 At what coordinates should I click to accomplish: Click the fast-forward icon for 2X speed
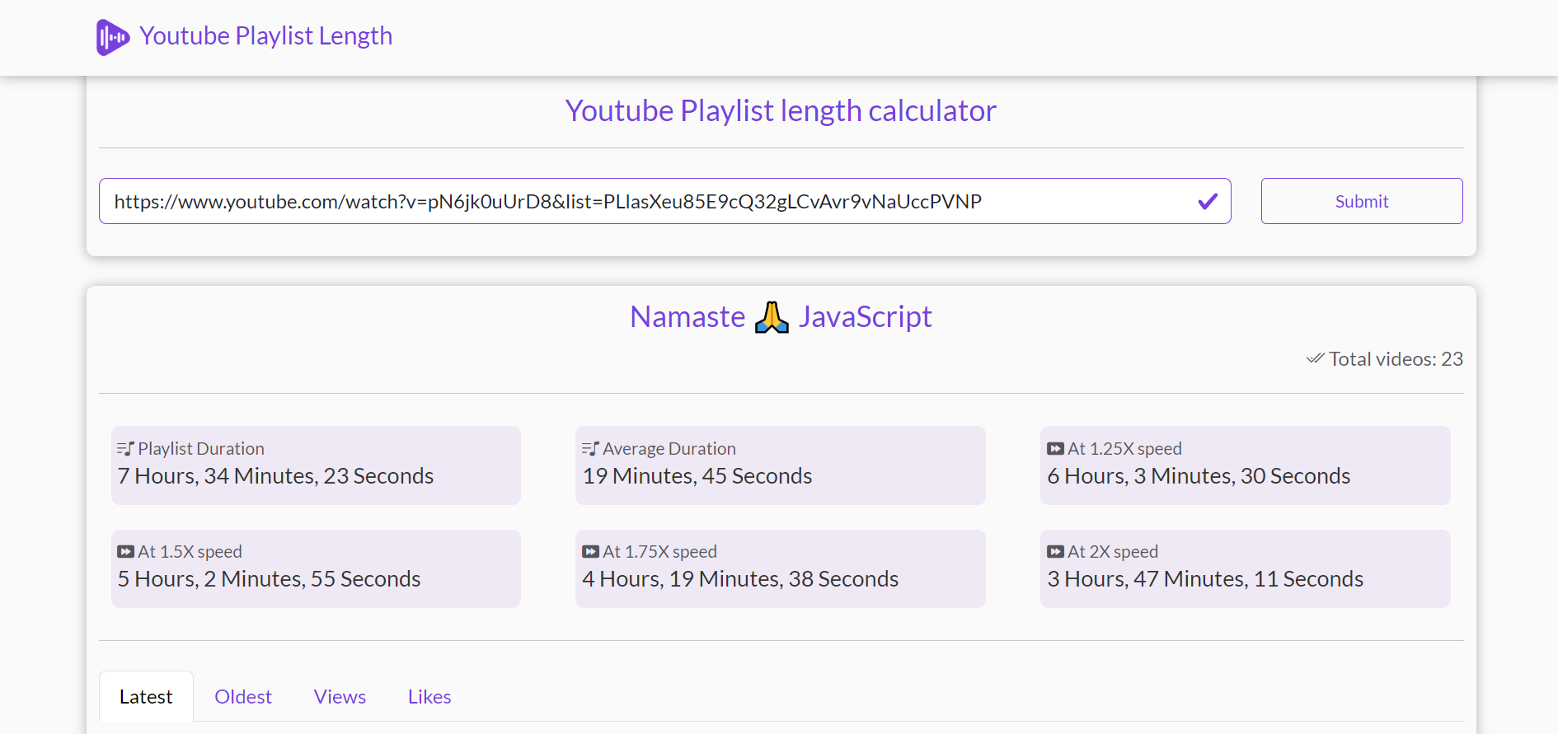[1055, 552]
